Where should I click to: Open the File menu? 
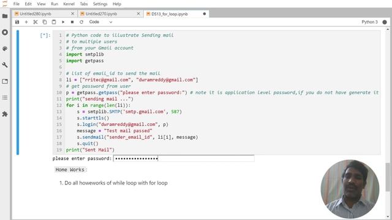pos(17,4)
